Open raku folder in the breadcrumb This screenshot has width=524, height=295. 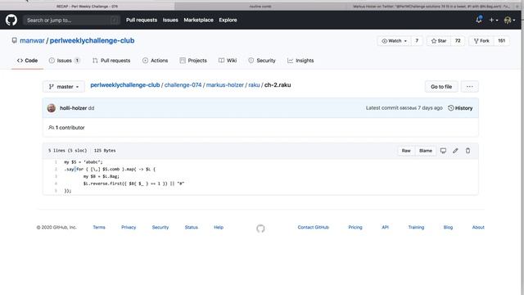254,85
